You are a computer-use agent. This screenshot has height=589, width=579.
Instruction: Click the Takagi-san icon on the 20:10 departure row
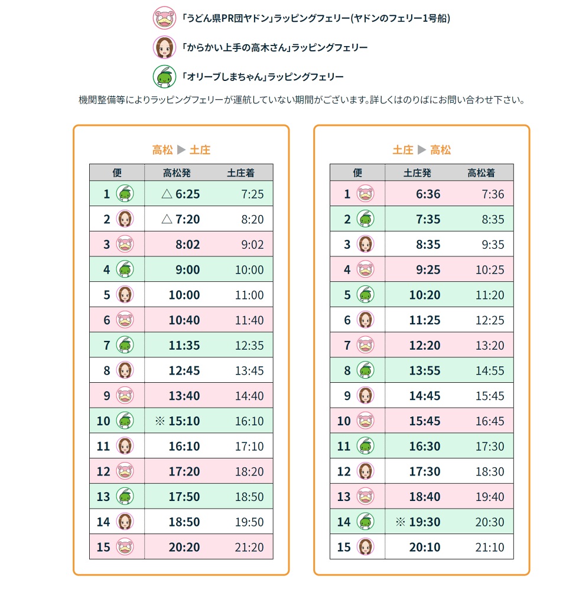coord(365,547)
